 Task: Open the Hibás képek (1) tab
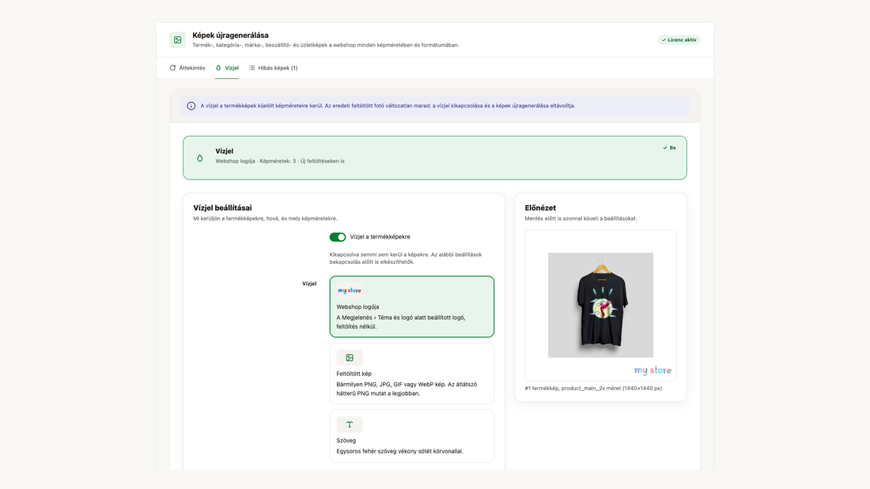[273, 68]
